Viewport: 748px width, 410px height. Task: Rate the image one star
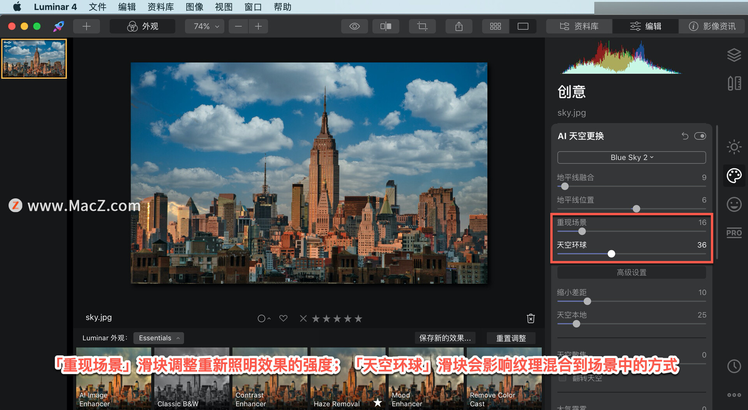pyautogui.click(x=316, y=318)
